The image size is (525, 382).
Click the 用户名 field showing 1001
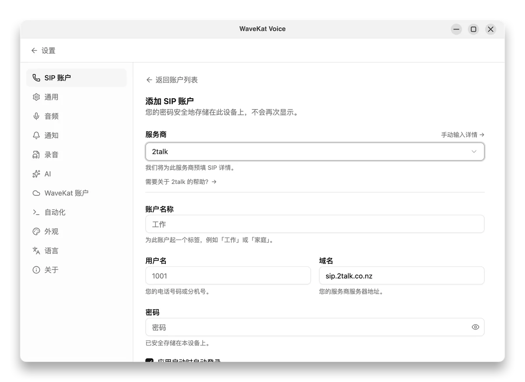[x=228, y=276]
